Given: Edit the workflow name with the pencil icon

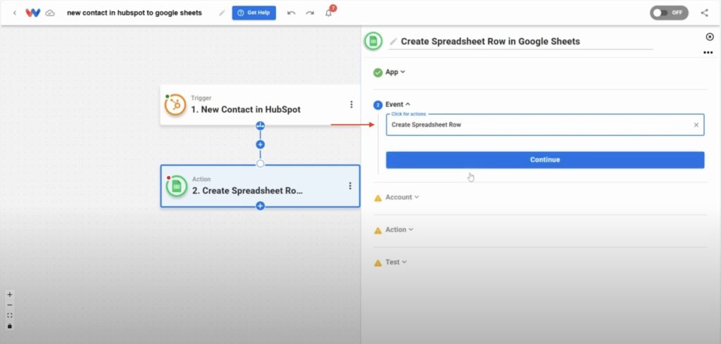Looking at the screenshot, I should click(x=222, y=13).
